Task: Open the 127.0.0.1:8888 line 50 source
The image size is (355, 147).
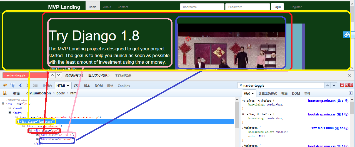Action: [x=330, y=128]
